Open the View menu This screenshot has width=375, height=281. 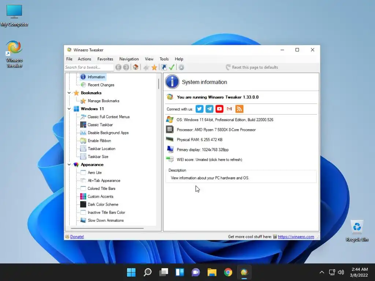click(x=149, y=59)
